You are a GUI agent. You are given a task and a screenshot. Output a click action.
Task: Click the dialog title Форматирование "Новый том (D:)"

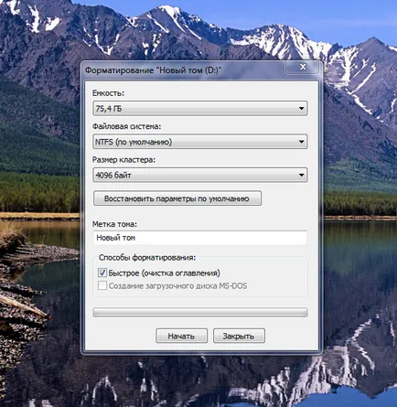pos(153,70)
